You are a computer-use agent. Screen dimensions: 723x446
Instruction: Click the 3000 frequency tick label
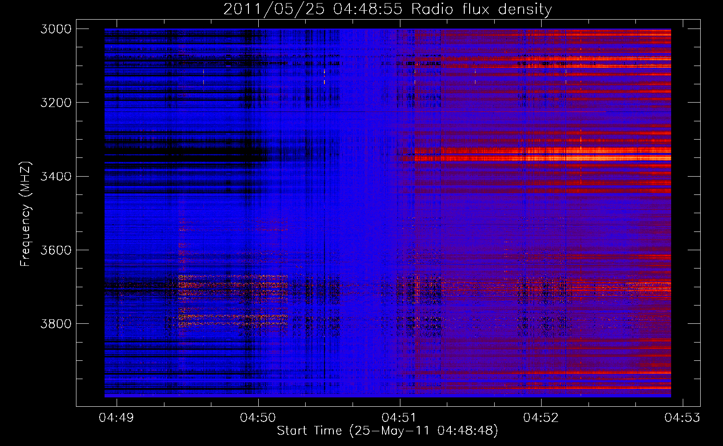[x=56, y=29]
